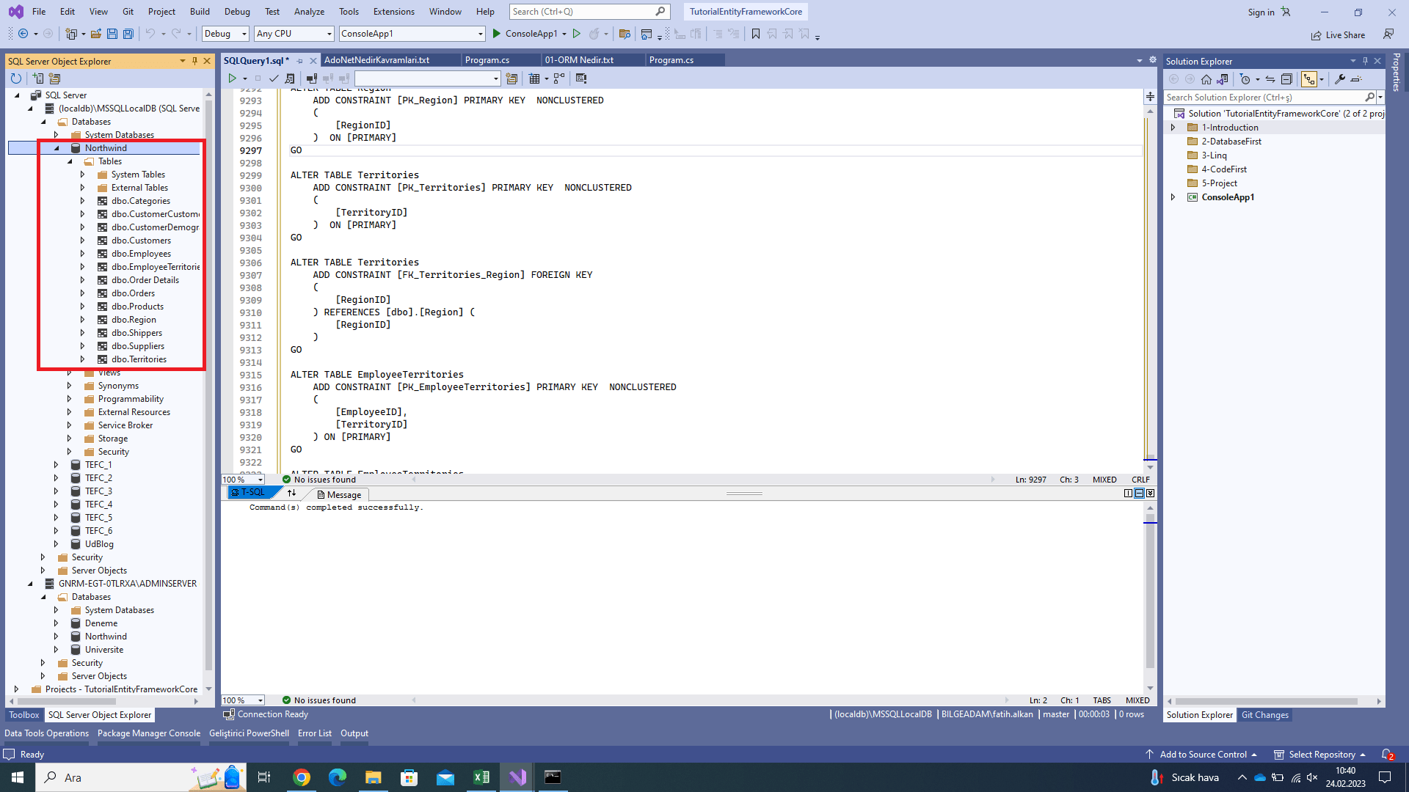Refresh the SQL Server Object Explorer
Screen dimensions: 1409x792
(x=16, y=78)
